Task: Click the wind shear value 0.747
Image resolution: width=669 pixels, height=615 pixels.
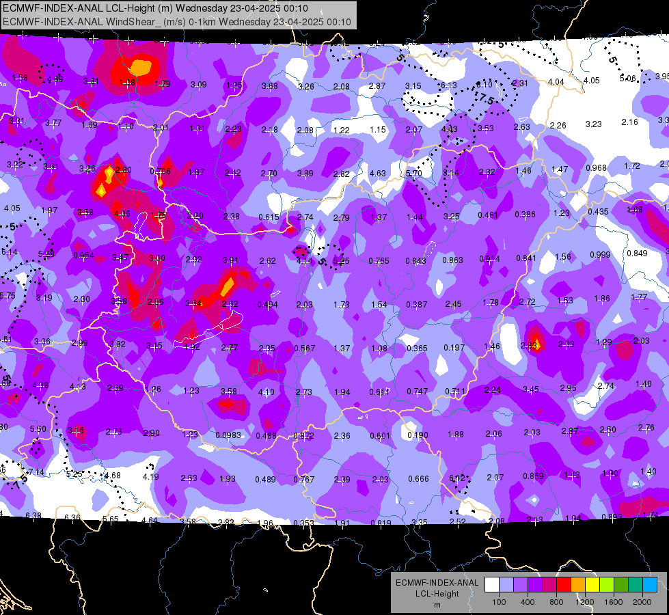Action: tap(418, 391)
